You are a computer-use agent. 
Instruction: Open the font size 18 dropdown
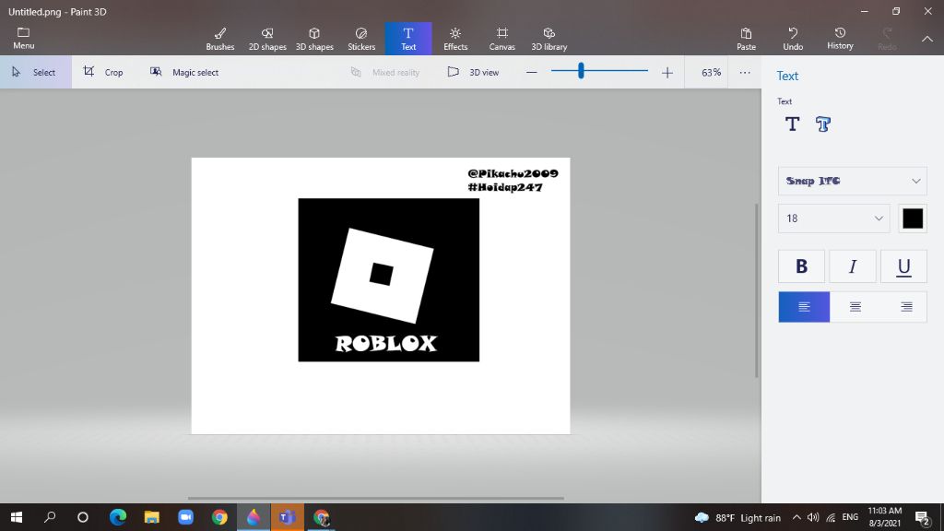833,218
